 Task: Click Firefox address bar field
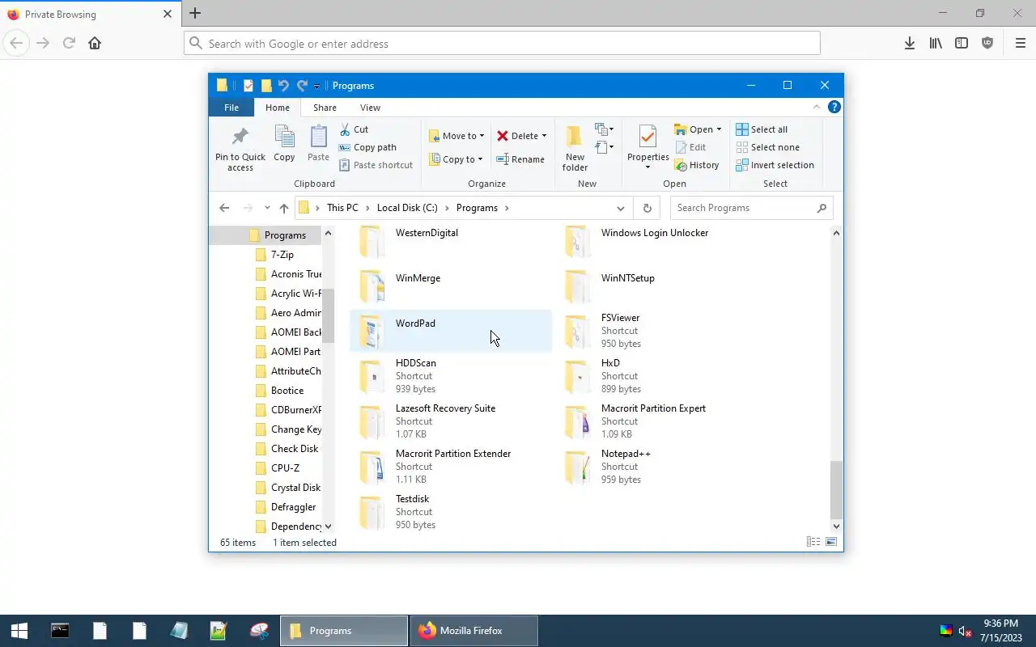tap(502, 44)
